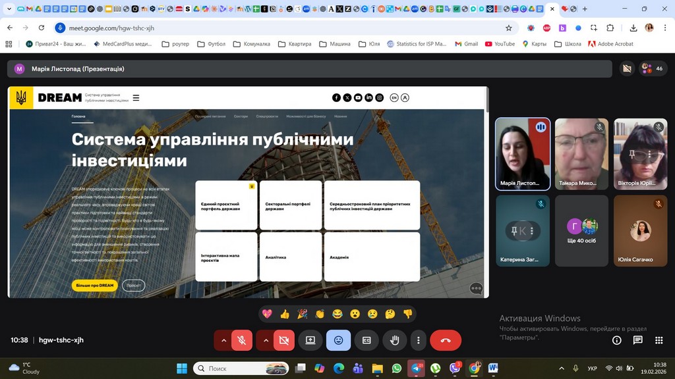Viewport: 675px width, 379px height.
Task: Open the YouTube bookmark
Action: [x=500, y=44]
